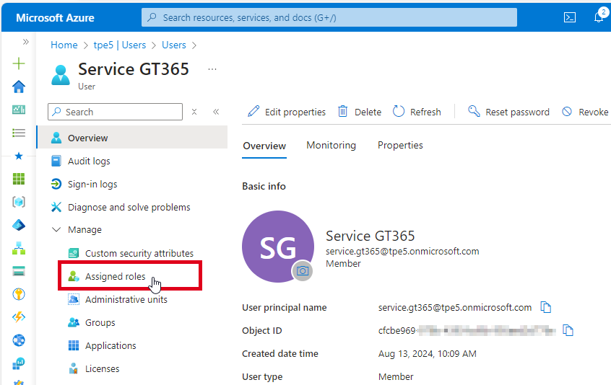
Task: Open Assigned roles in Manage menu
Action: point(115,277)
